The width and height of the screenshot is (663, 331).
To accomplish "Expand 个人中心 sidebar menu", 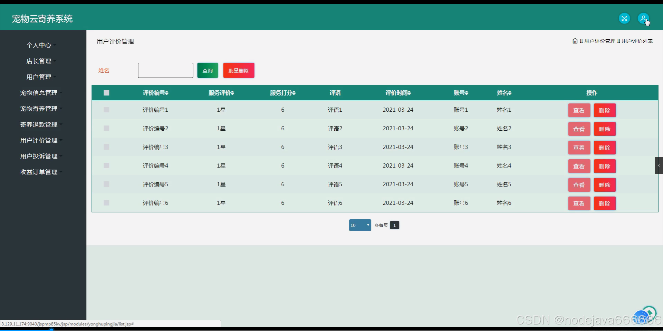I will 41,45.
